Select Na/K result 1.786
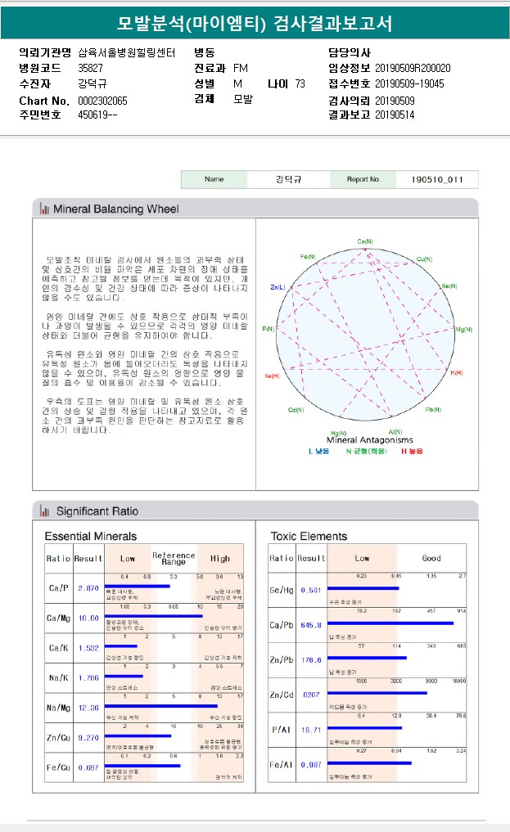Viewport: 510px width, 832px height. (x=88, y=677)
